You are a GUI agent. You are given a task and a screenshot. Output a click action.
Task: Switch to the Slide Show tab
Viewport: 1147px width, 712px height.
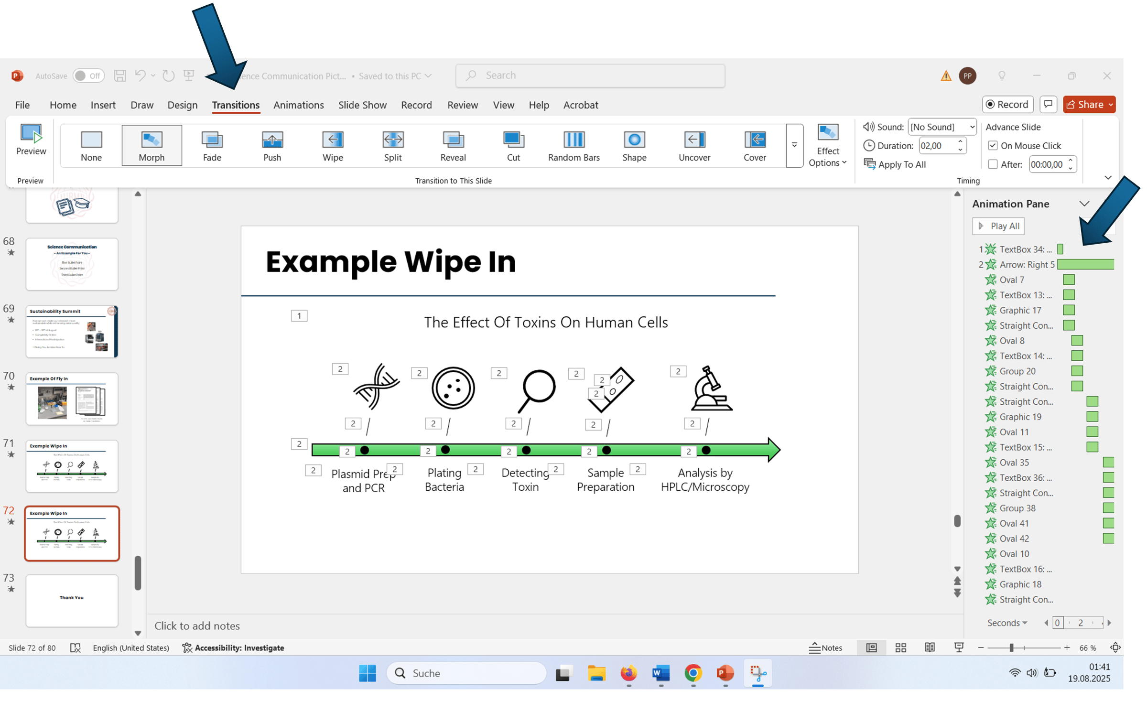(362, 105)
